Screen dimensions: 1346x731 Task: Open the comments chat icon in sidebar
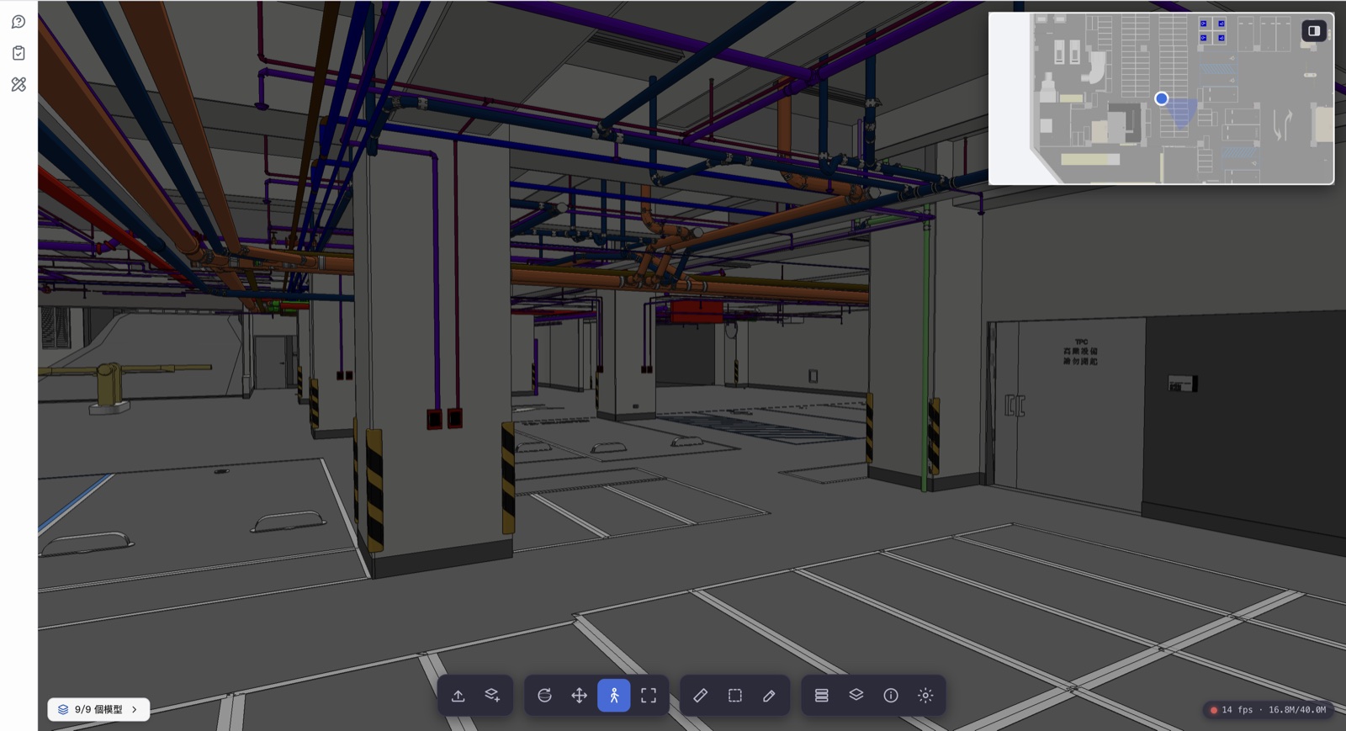[19, 22]
